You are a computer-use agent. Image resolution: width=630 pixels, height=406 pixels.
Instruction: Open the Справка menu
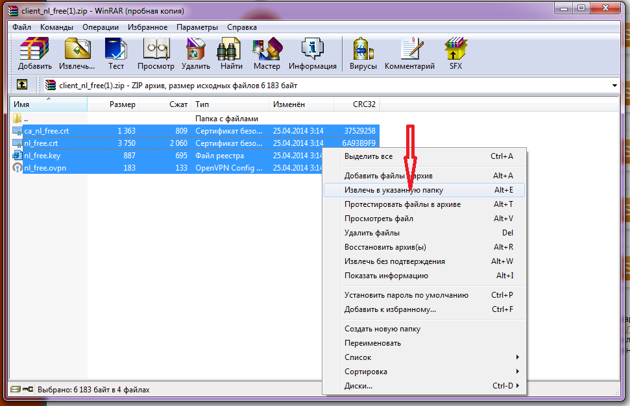point(242,27)
